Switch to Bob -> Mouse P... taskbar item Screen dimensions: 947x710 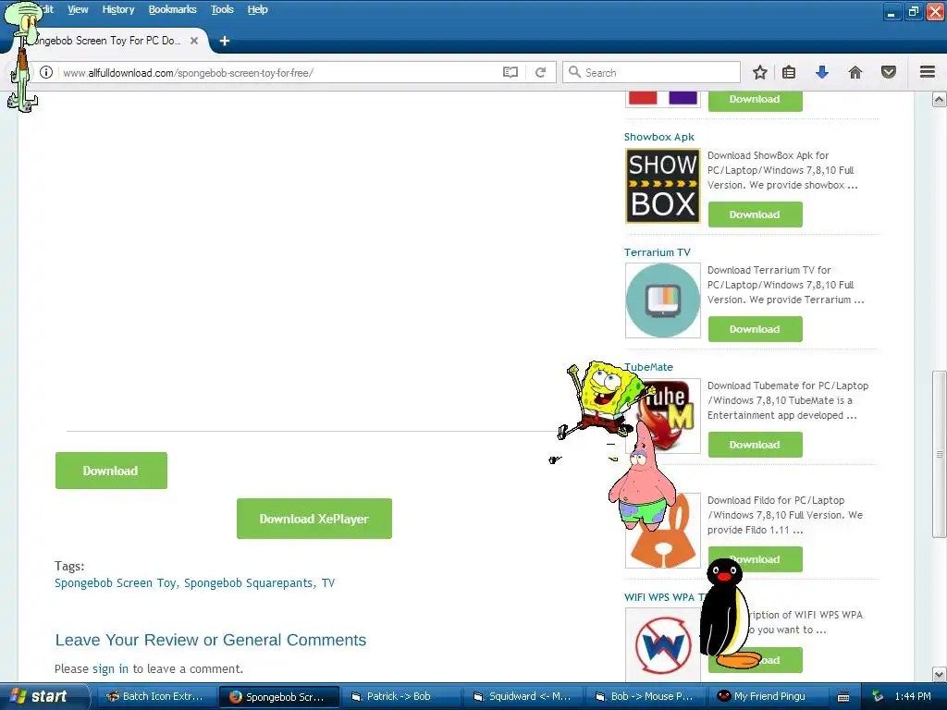[x=645, y=696]
